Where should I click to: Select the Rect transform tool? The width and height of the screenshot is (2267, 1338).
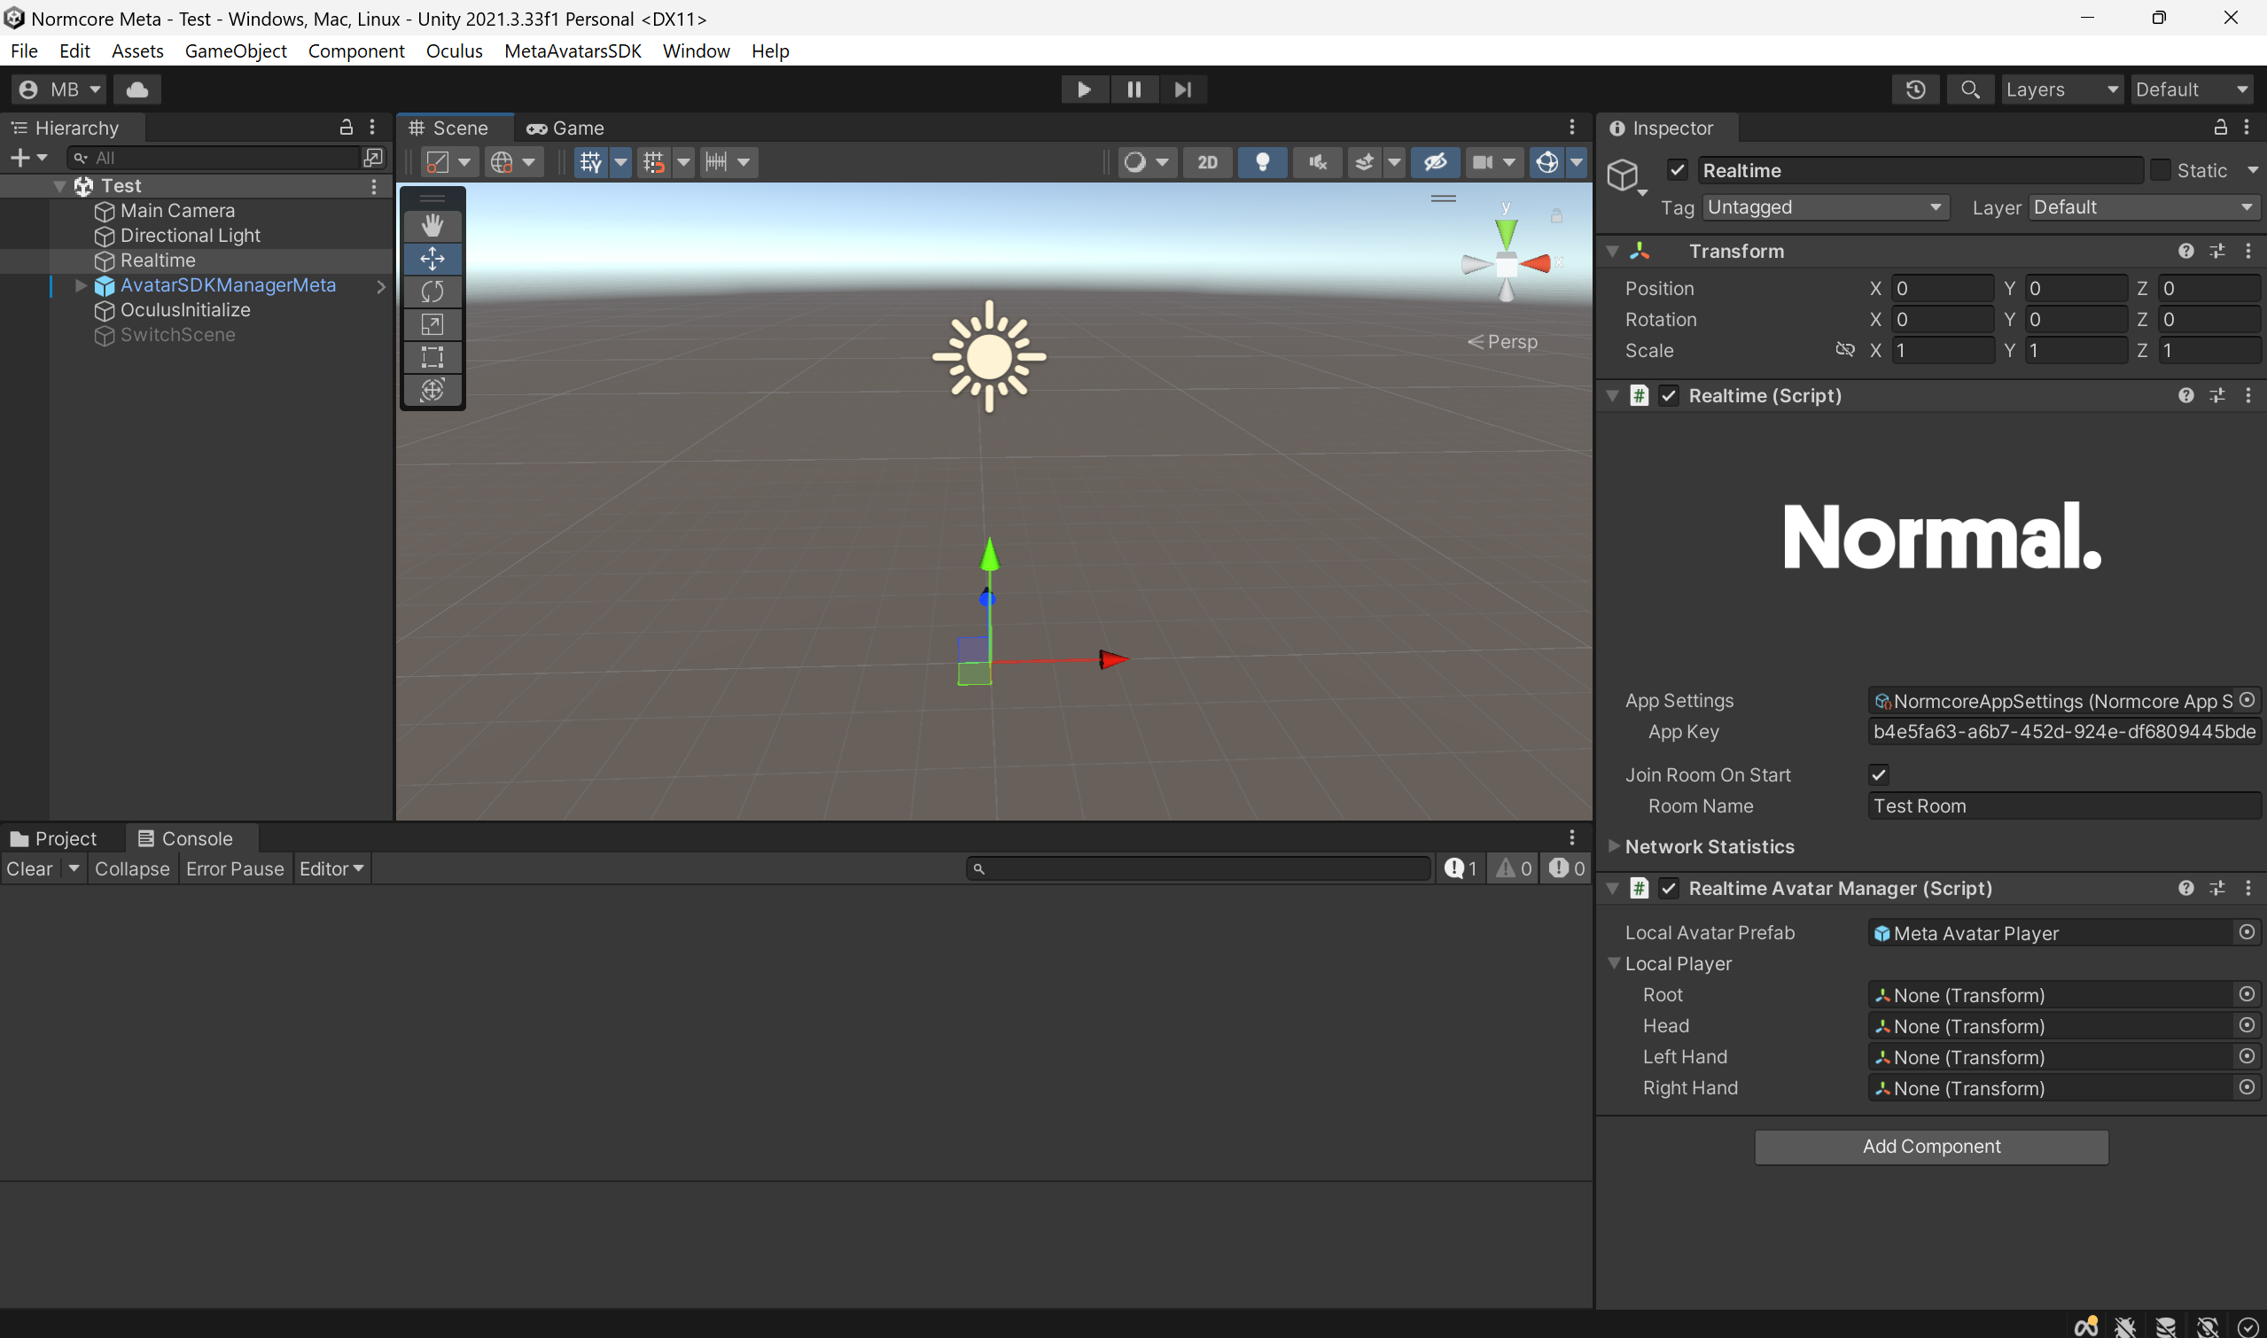(432, 357)
